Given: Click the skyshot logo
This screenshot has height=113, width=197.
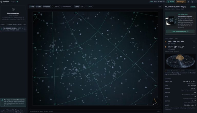Looking at the screenshot, I should coord(5,2).
